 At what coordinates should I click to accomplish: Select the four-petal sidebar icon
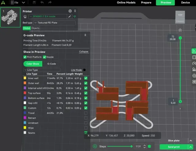tap(194, 82)
